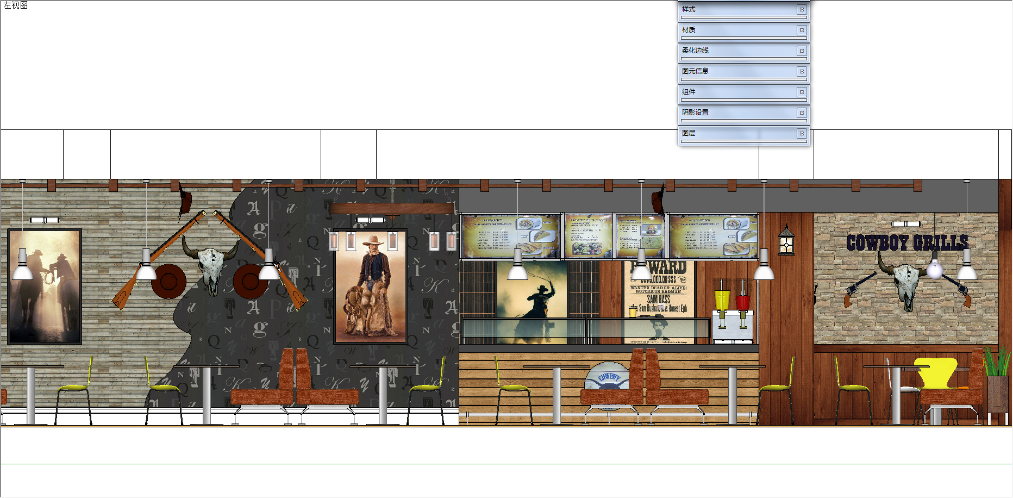Expand the 材质 (Materials) panel title bar
1013x498 pixels.
[x=743, y=30]
